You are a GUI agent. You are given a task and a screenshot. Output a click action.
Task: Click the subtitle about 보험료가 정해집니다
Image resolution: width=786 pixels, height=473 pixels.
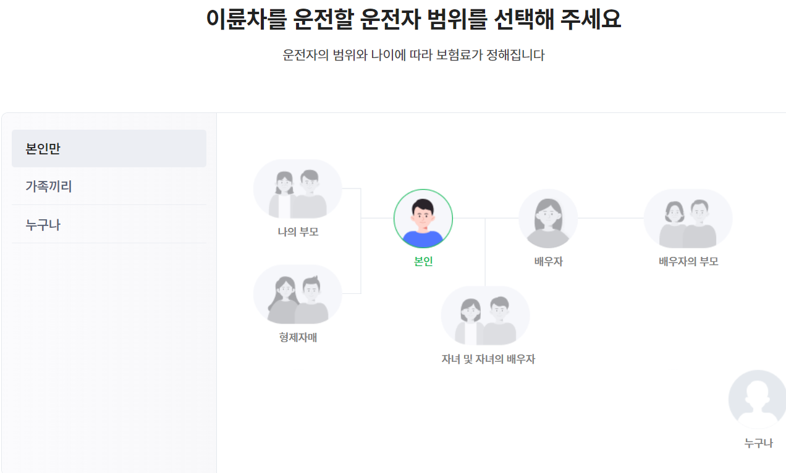(413, 55)
